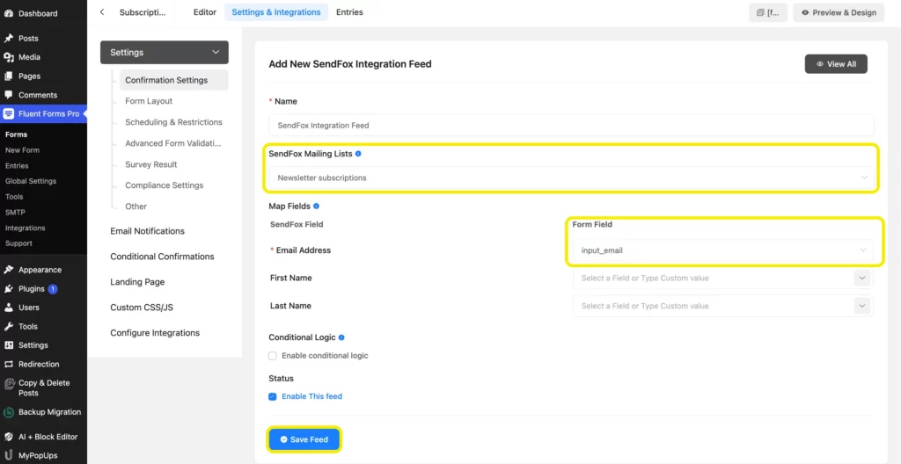Viewport: 901px width, 464px height.
Task: Click the Fluent Forms Pro icon
Action: pyautogui.click(x=9, y=113)
